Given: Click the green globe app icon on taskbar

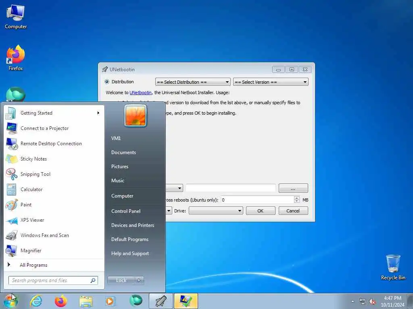Looking at the screenshot, I should click(x=136, y=301).
